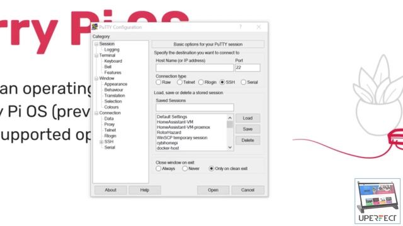Collapse the Terminal tree node

click(96, 56)
